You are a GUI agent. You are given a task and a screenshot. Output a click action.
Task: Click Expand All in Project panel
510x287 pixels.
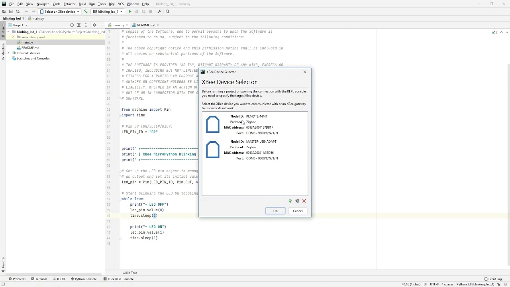click(78, 25)
